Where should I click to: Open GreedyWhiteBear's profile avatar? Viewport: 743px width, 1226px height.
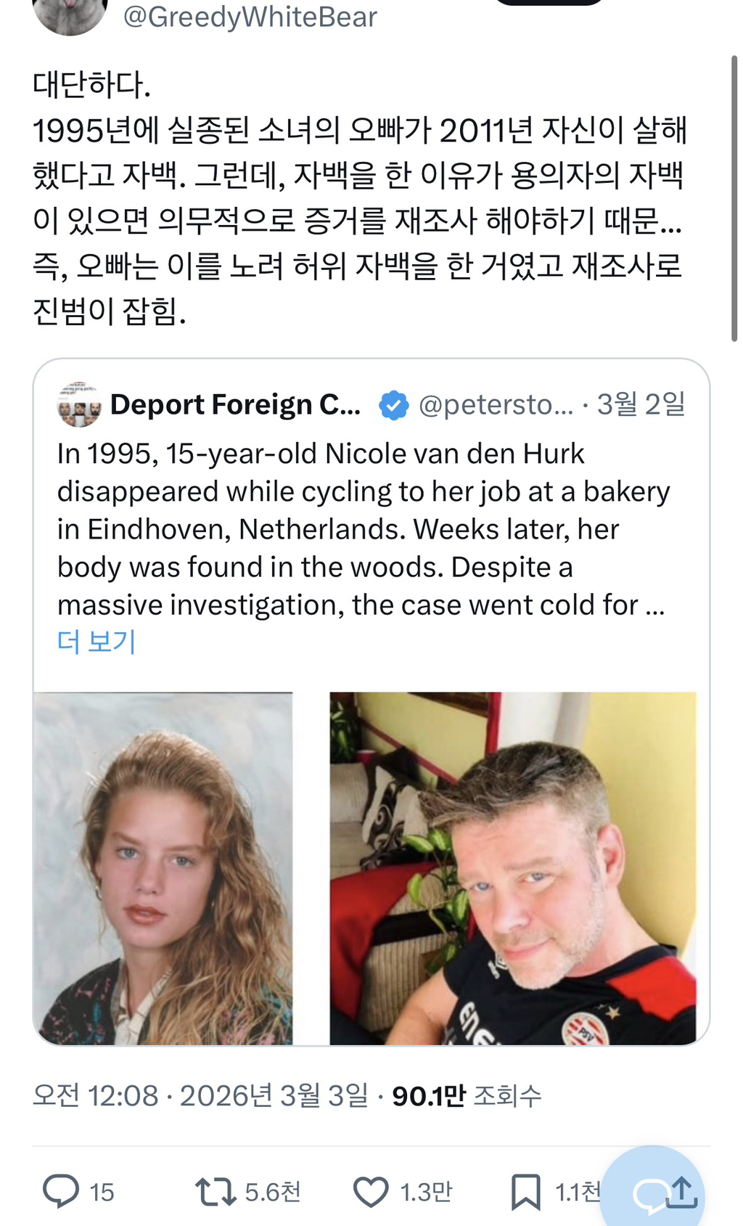click(x=70, y=15)
